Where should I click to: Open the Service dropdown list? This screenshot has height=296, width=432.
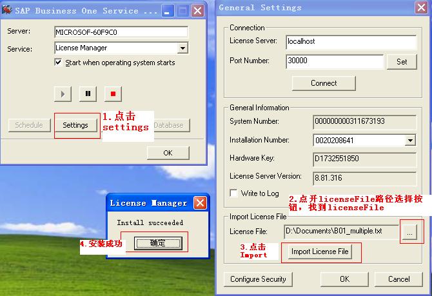coord(182,48)
